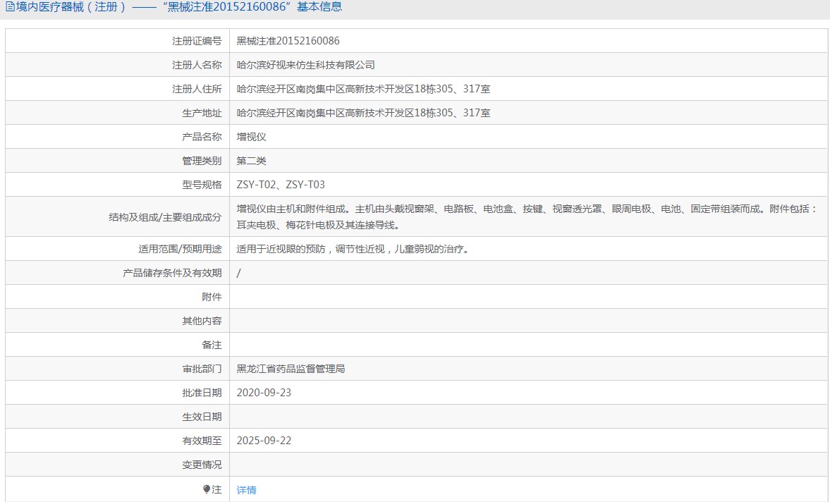The width and height of the screenshot is (830, 502).
Task: Select the address value in the 生产地址 row
Action: (363, 113)
